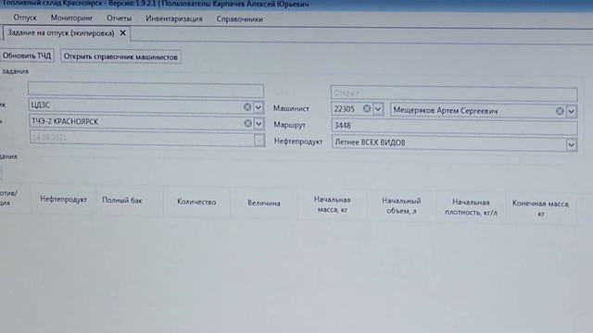
Task: Expand the ТЧЭ-2 КРАСНОЯРСК dropdown
Action: pos(259,124)
